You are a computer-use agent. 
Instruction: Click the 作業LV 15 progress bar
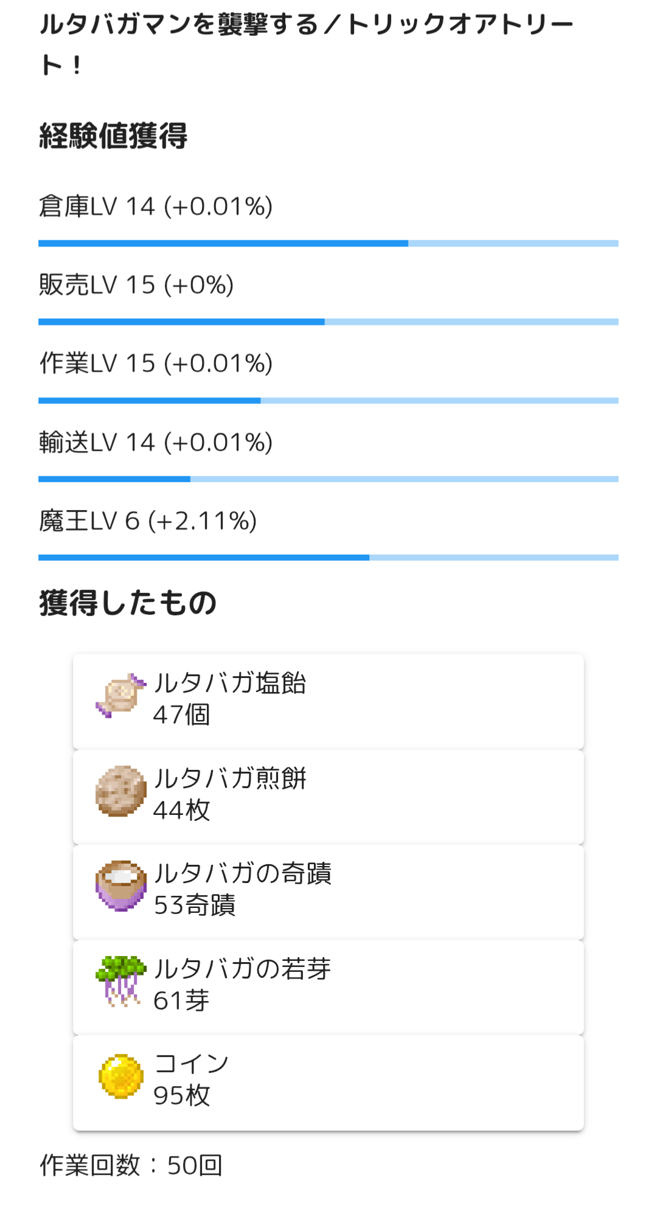(x=328, y=400)
